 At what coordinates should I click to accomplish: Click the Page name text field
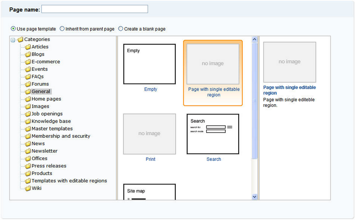(x=94, y=9)
